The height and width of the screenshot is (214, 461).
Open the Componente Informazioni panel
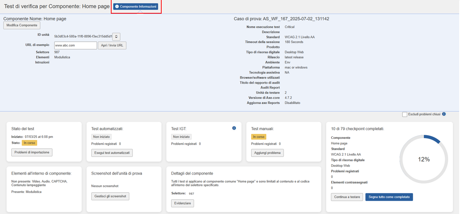click(x=136, y=7)
